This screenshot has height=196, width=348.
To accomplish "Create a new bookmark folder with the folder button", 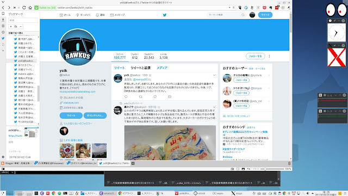I will (x=16, y=27).
